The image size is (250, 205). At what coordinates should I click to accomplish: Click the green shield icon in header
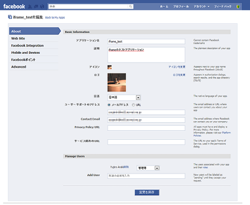238,6
